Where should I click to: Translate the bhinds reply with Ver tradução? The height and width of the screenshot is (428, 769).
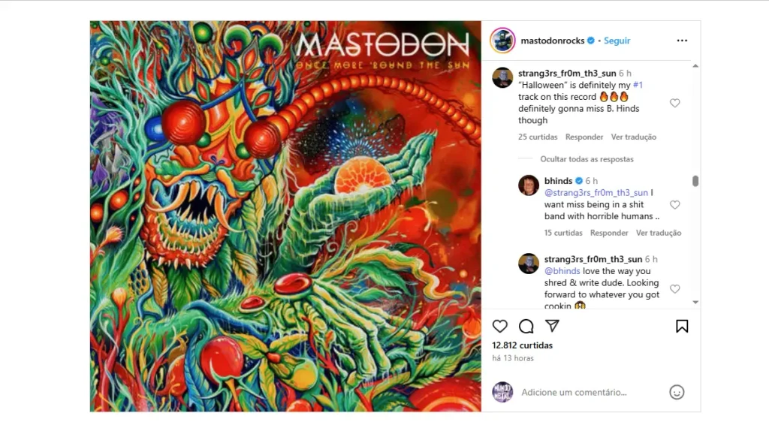pyautogui.click(x=659, y=233)
